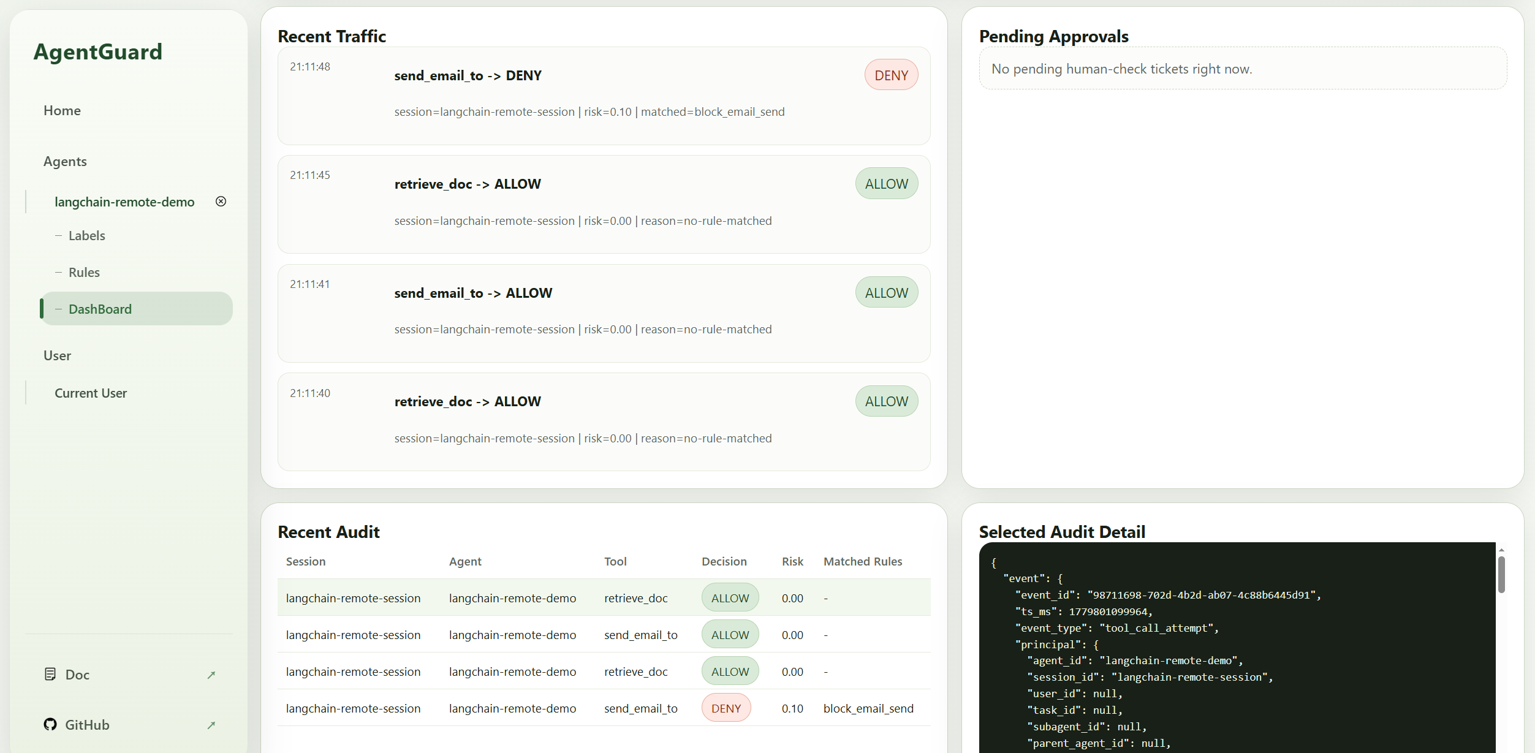The width and height of the screenshot is (1535, 753).
Task: Open the Labels page
Action: (87, 235)
